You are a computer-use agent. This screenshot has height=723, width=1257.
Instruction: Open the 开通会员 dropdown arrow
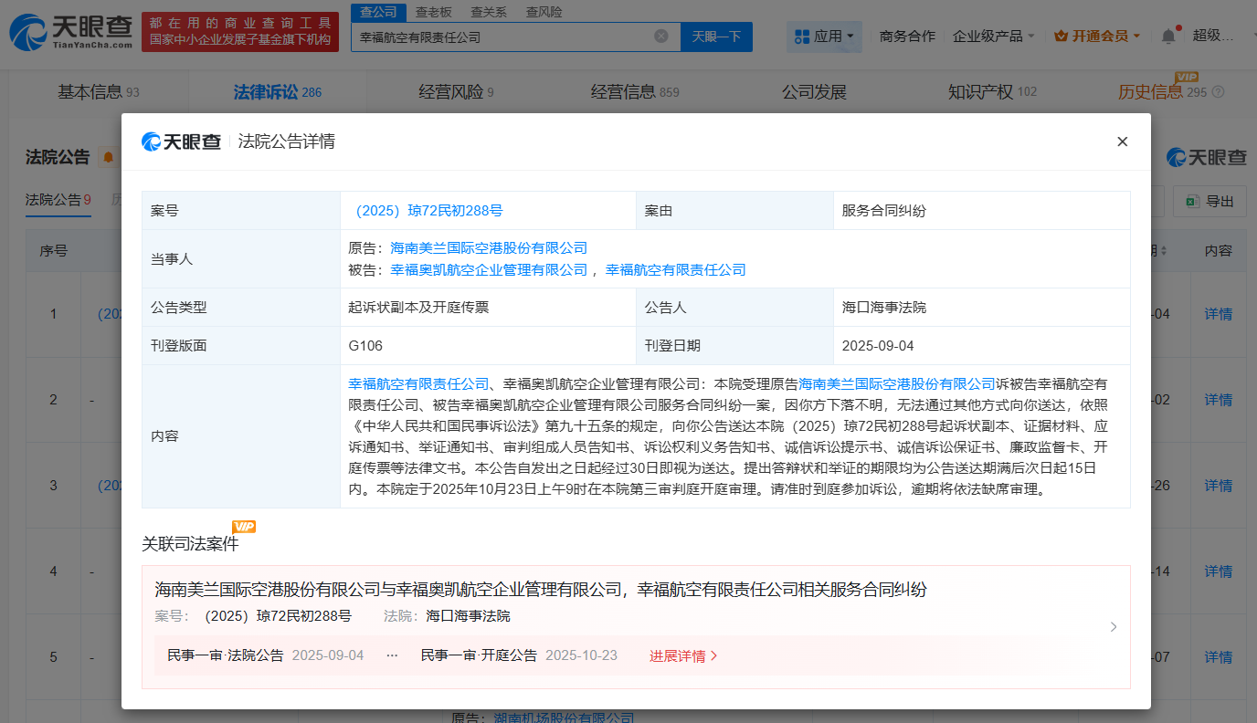click(1138, 35)
